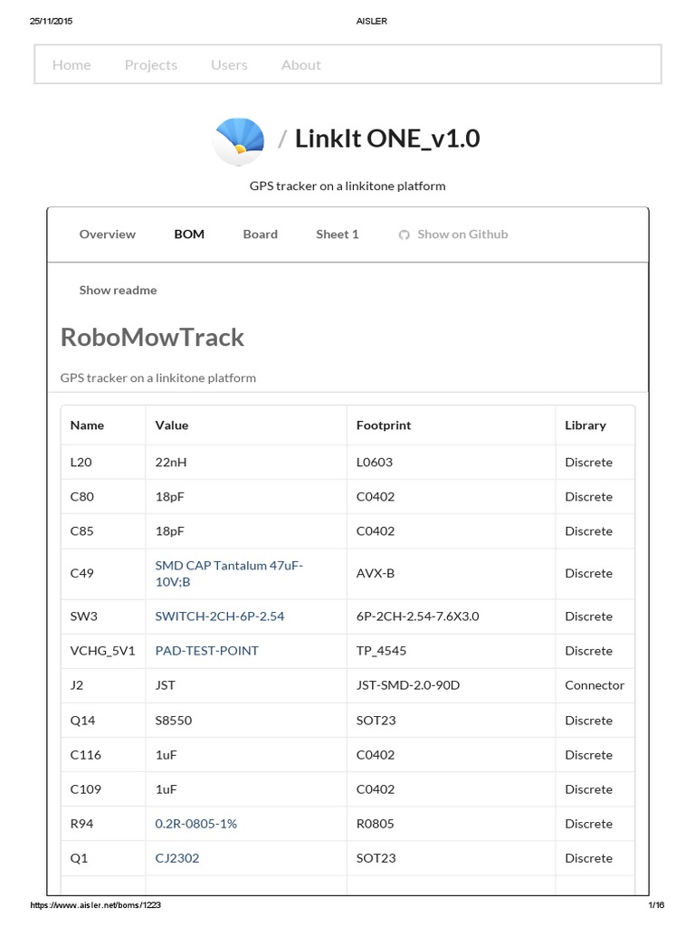Click the GitHub icon beside Show on Github
The width and height of the screenshot is (695, 927).
tap(404, 235)
